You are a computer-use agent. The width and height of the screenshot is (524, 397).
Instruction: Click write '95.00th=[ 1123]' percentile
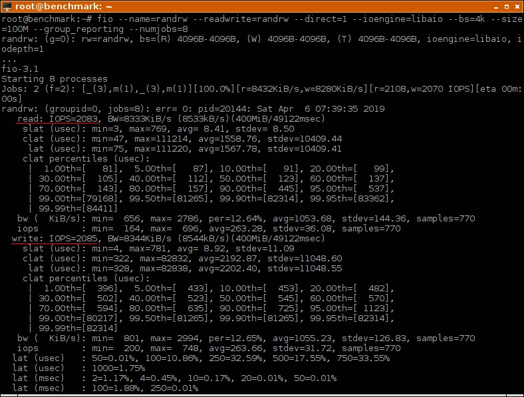(x=350, y=309)
